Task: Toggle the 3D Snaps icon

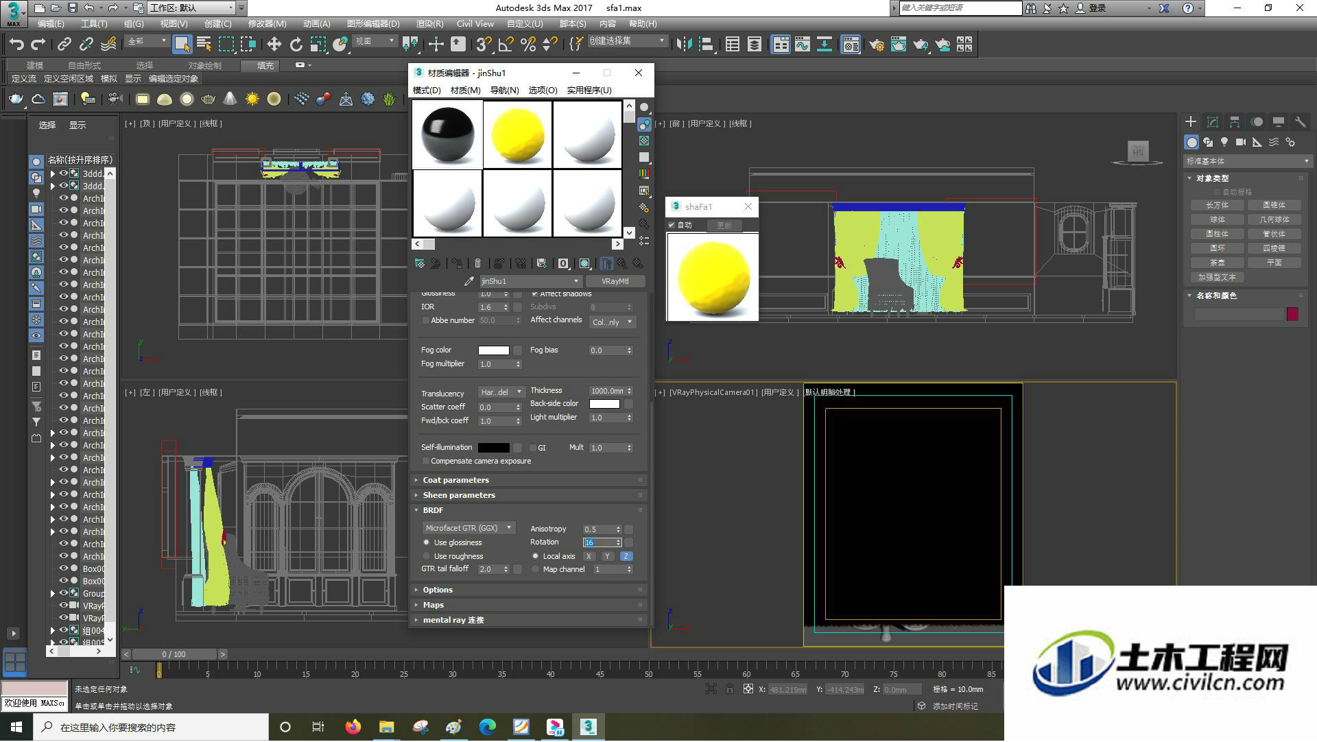Action: click(484, 45)
